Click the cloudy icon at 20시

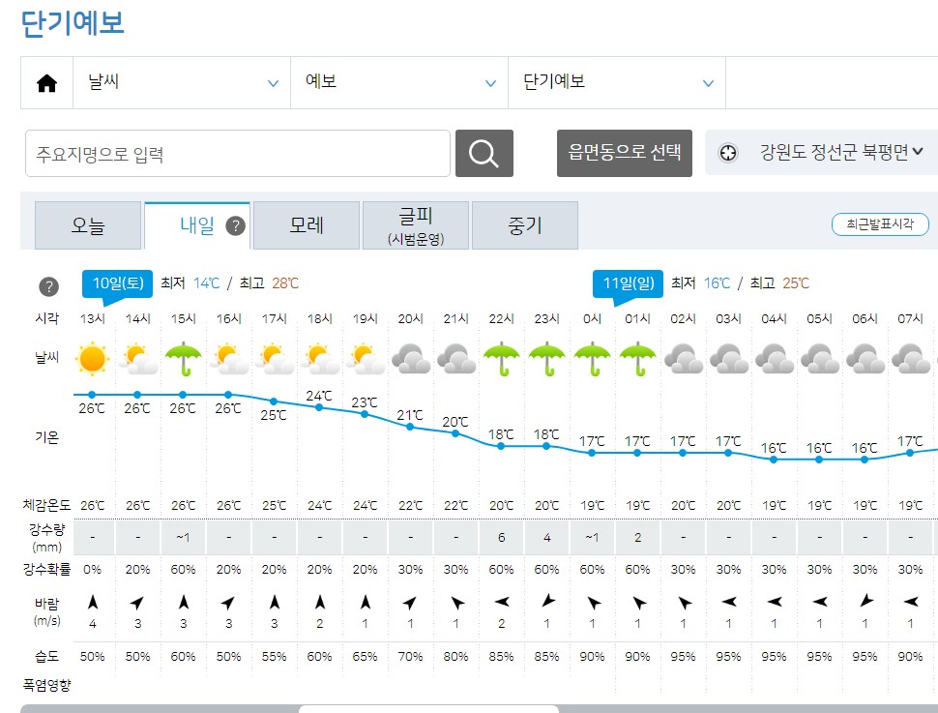tap(410, 360)
